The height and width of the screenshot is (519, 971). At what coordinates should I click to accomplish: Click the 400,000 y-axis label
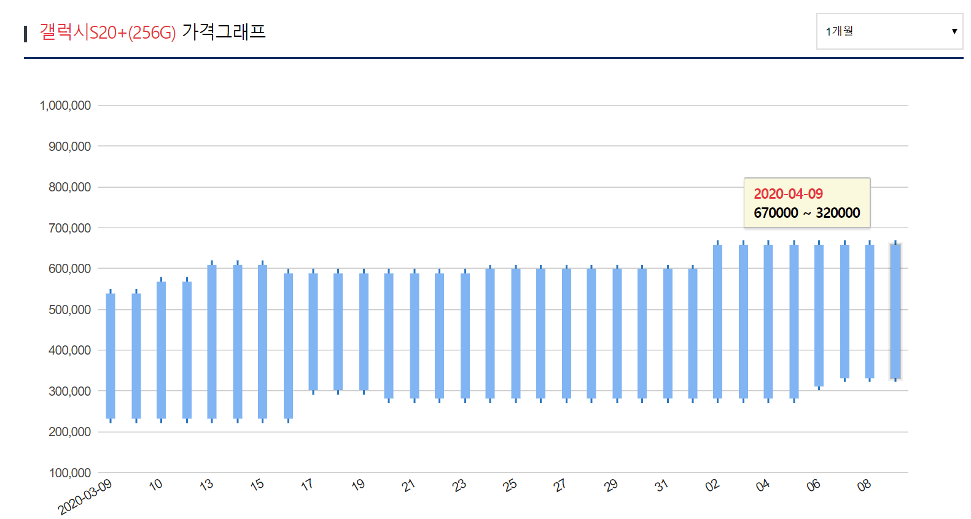point(69,350)
